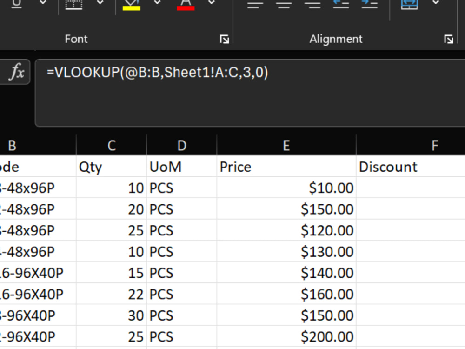Viewport: 465px width, 349px height.
Task: Click in the VLOOKUP formula bar
Action: [250, 93]
